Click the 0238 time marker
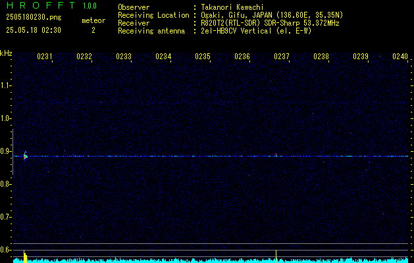This screenshot has height=263, width=414. 321,57
